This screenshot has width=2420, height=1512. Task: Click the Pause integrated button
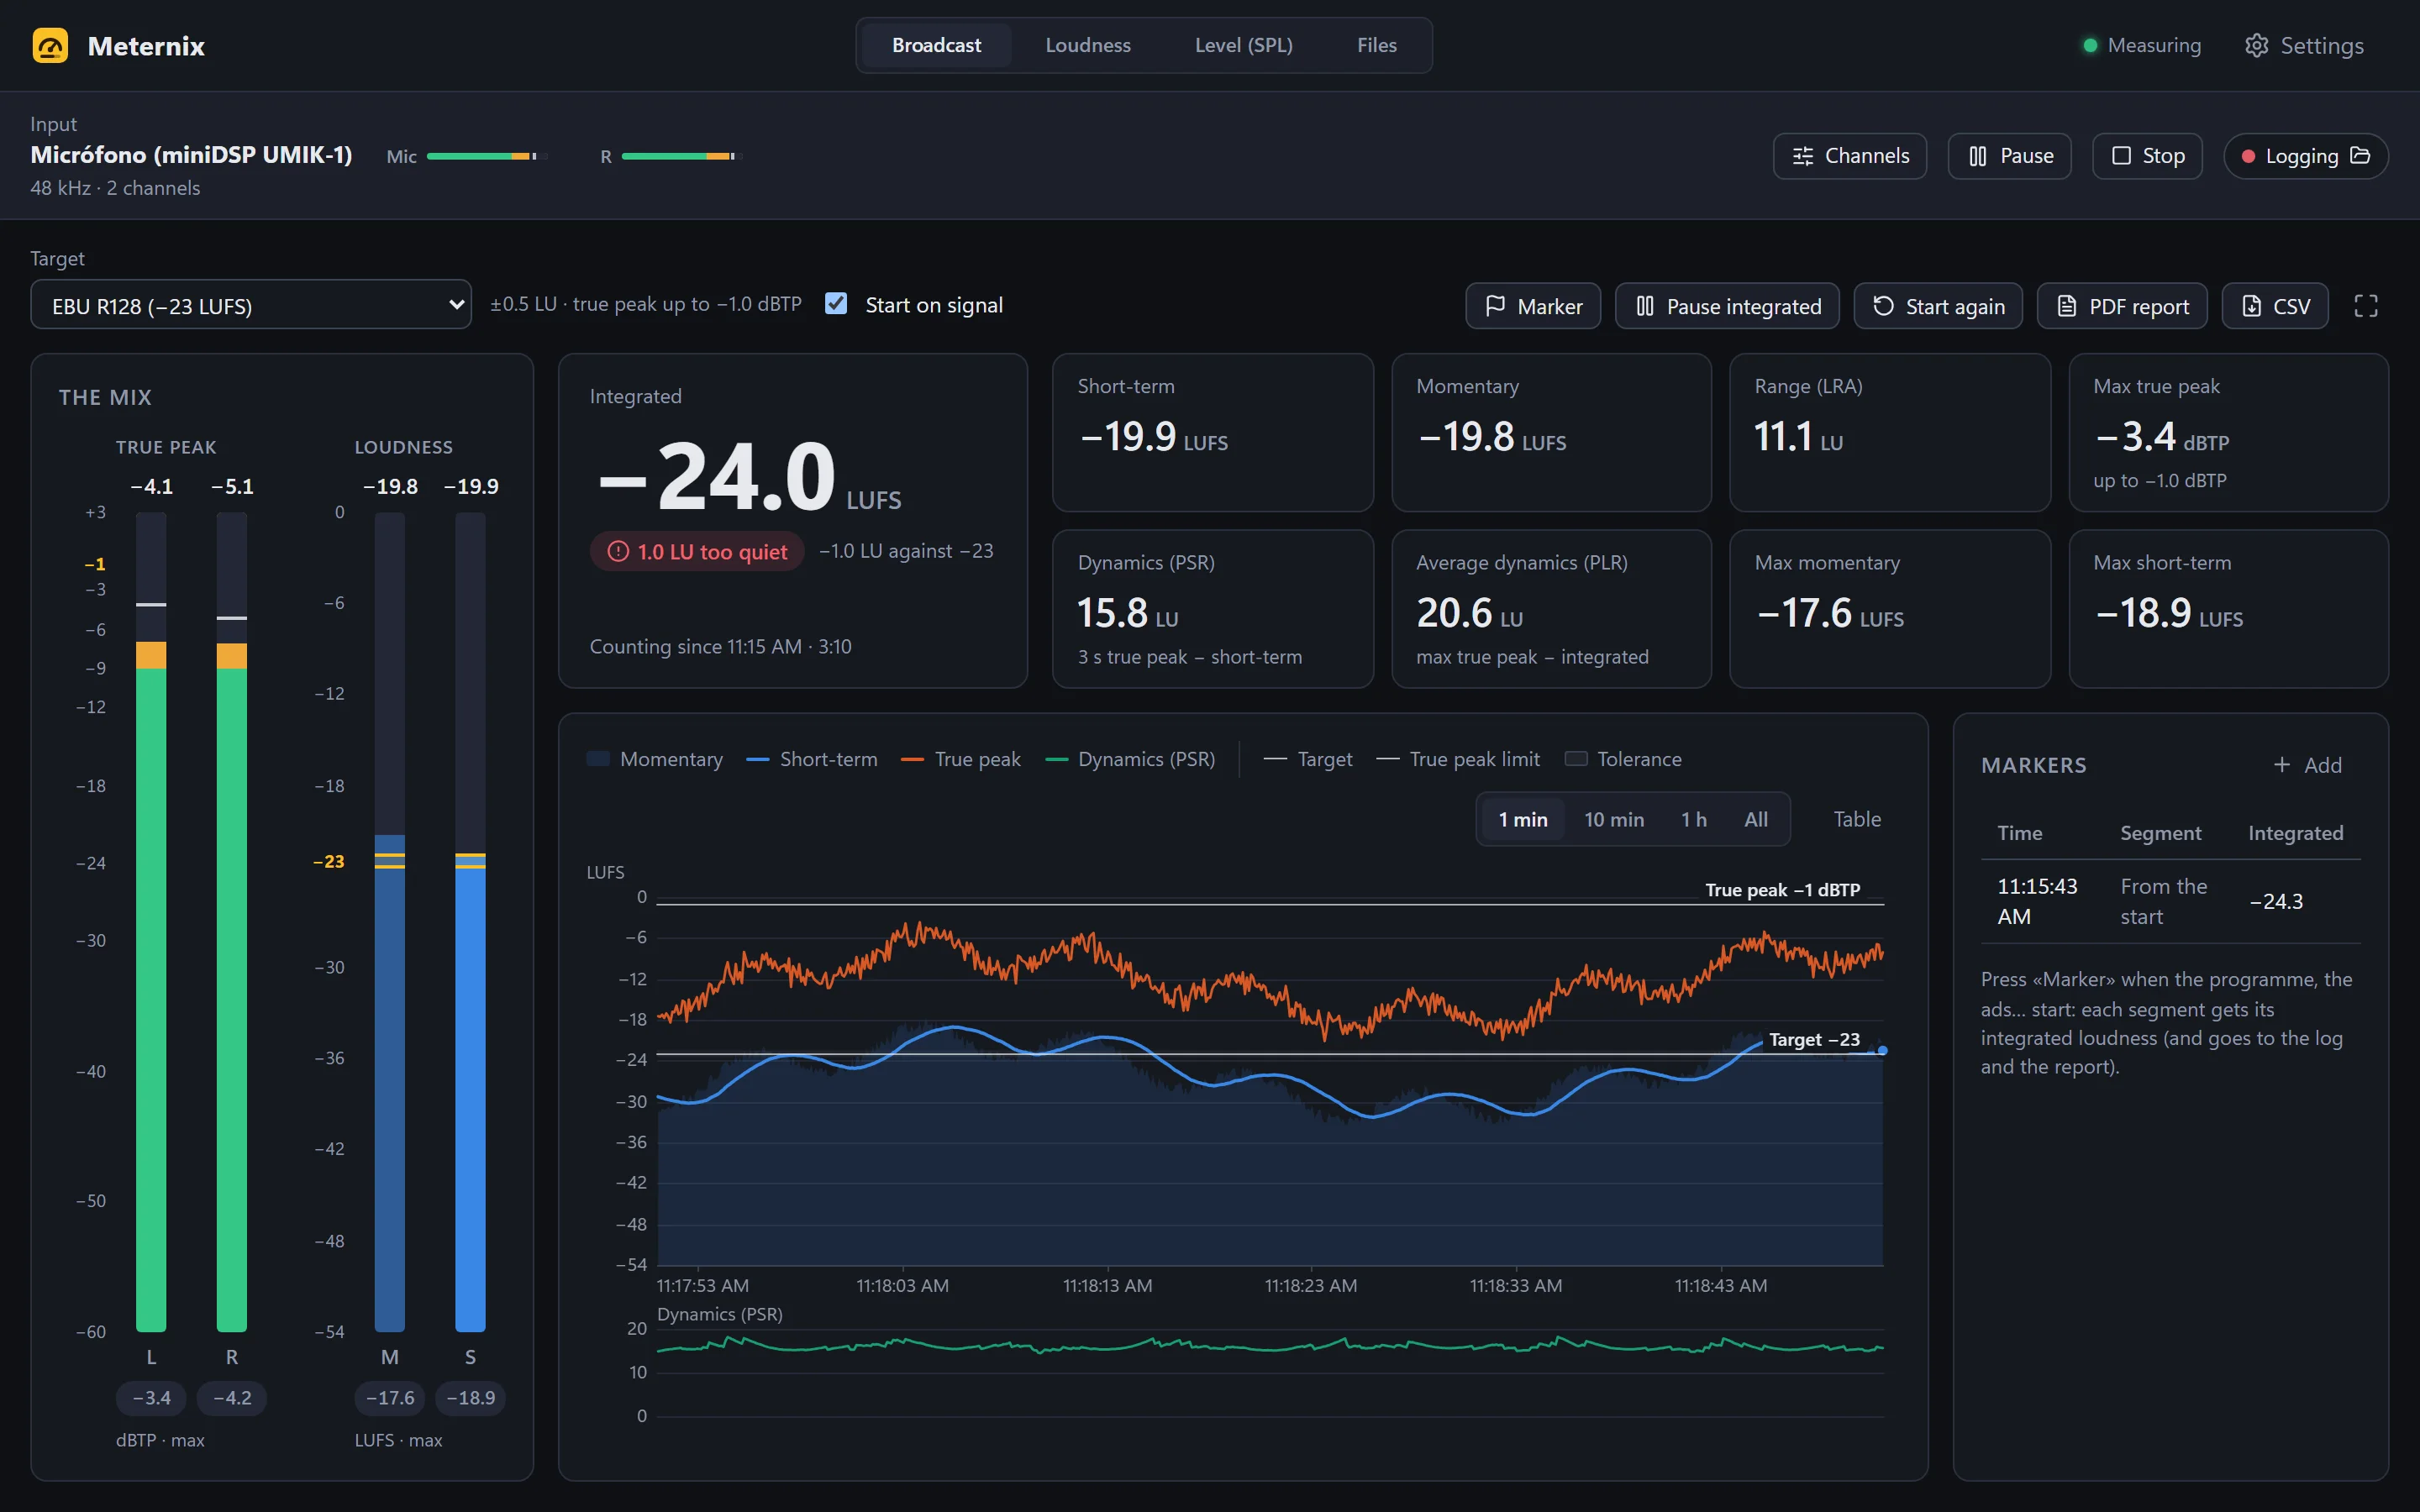1727,306
